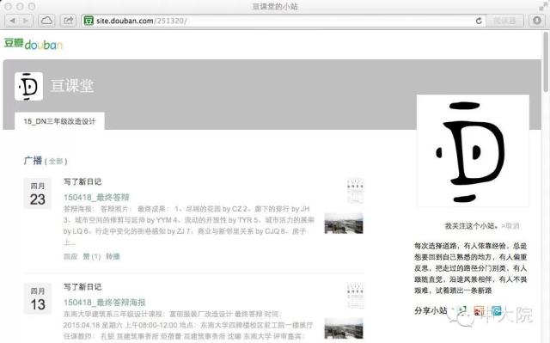Click the 四月 13 date badge

38,298
